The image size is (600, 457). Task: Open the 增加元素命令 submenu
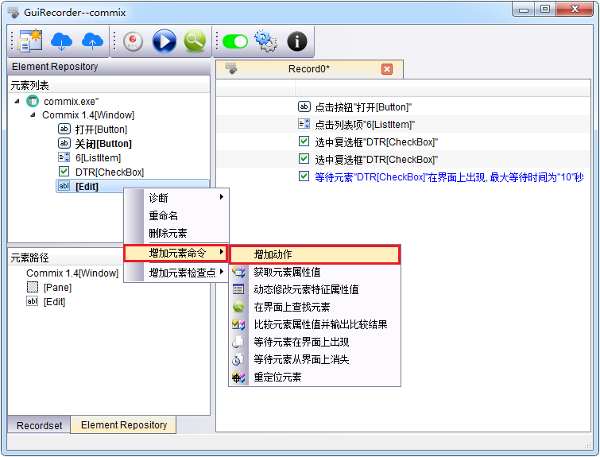click(176, 254)
